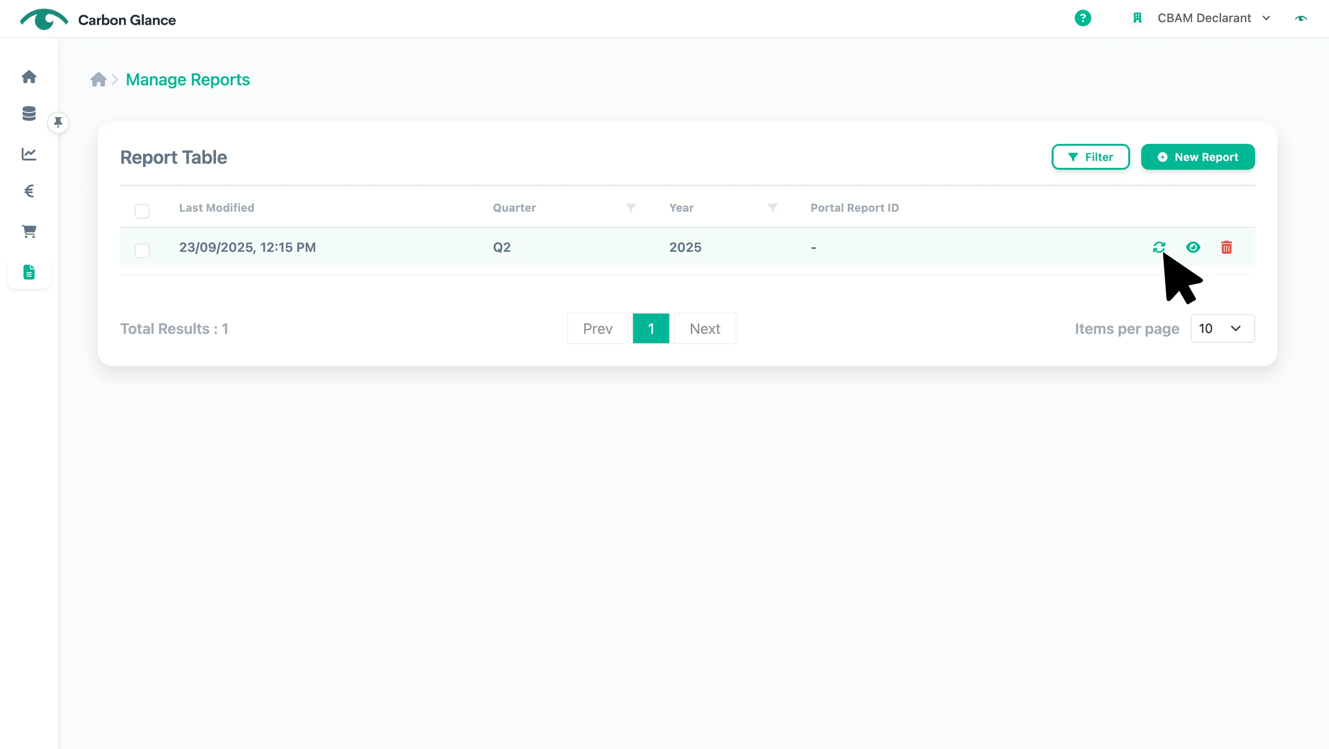Create a report with New Report button

click(1197, 157)
